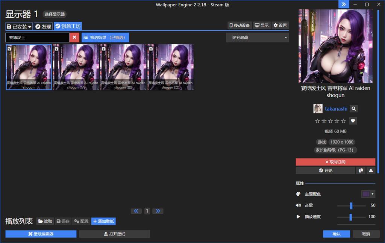Click 取消 to cancel
The width and height of the screenshot is (385, 243).
(366, 234)
